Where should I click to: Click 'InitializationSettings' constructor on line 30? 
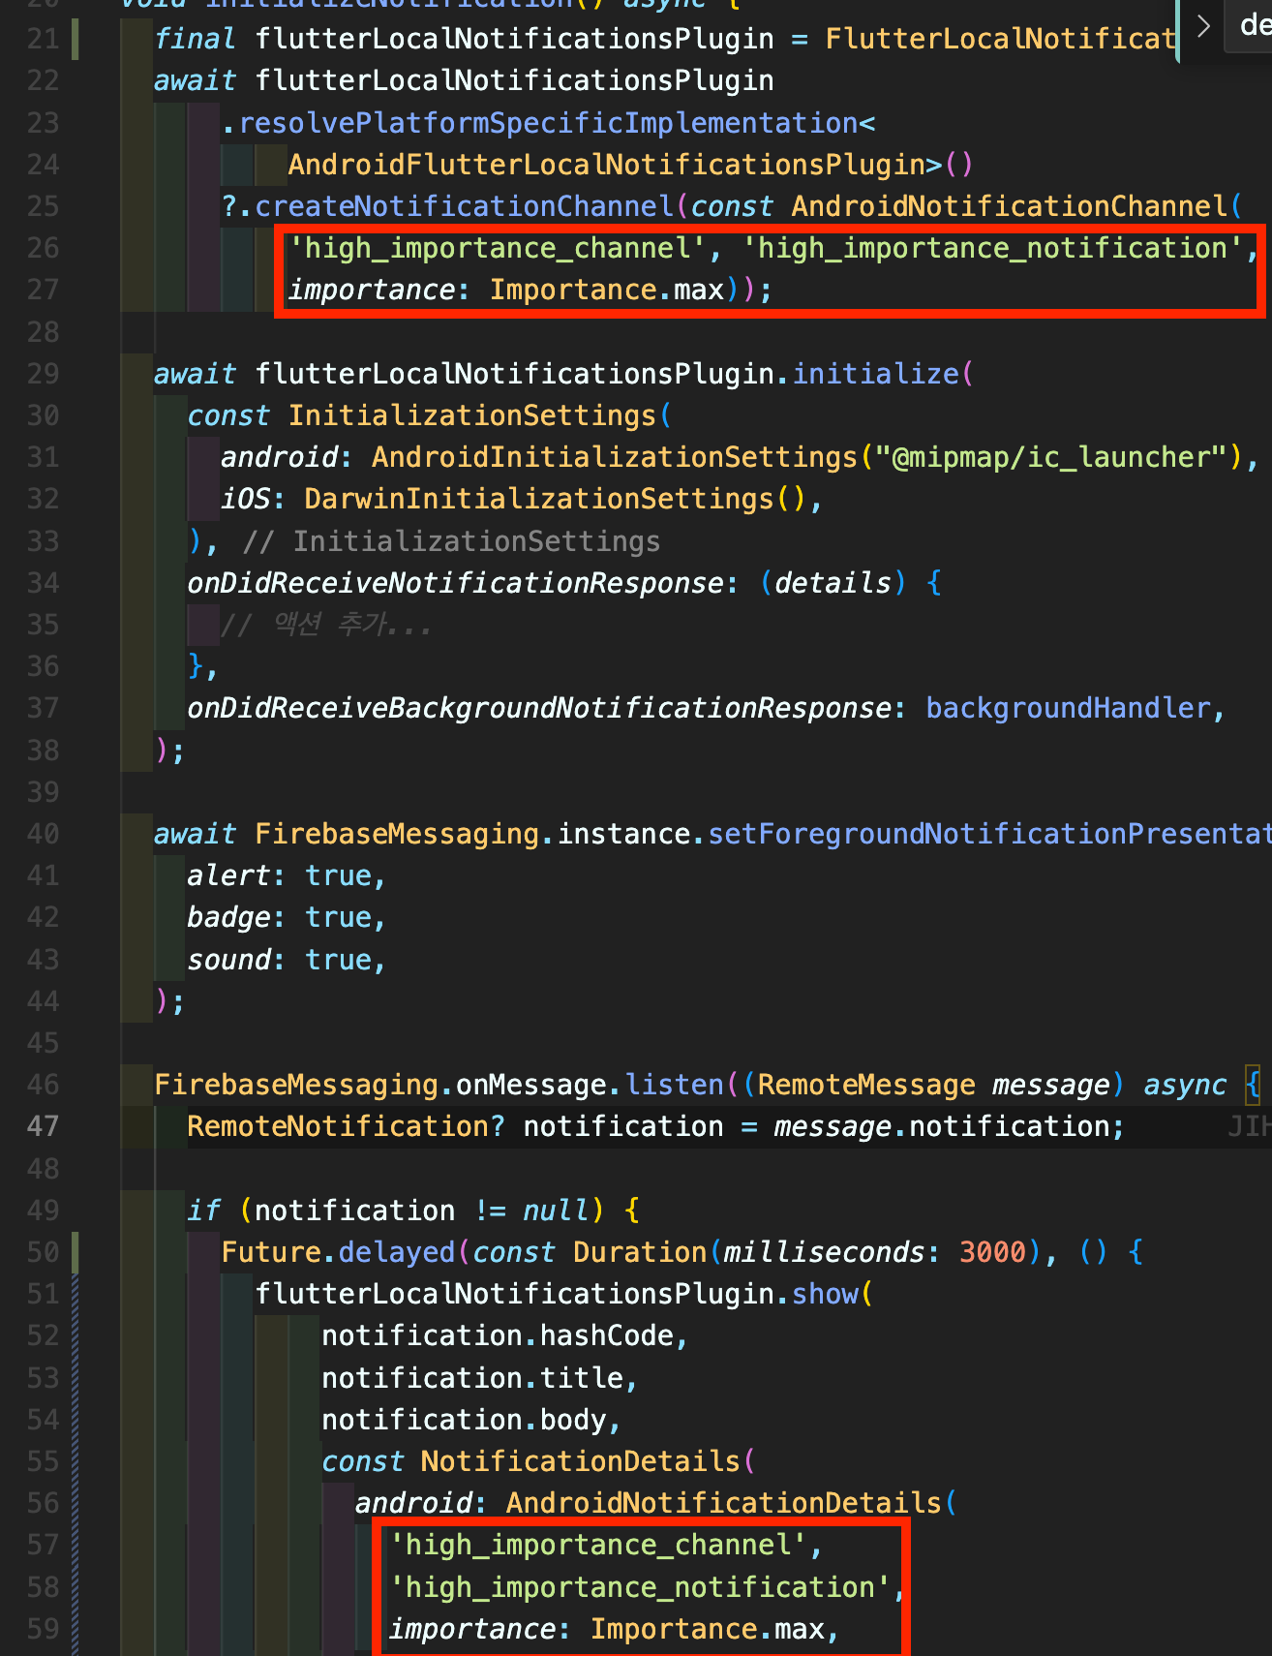pos(472,415)
